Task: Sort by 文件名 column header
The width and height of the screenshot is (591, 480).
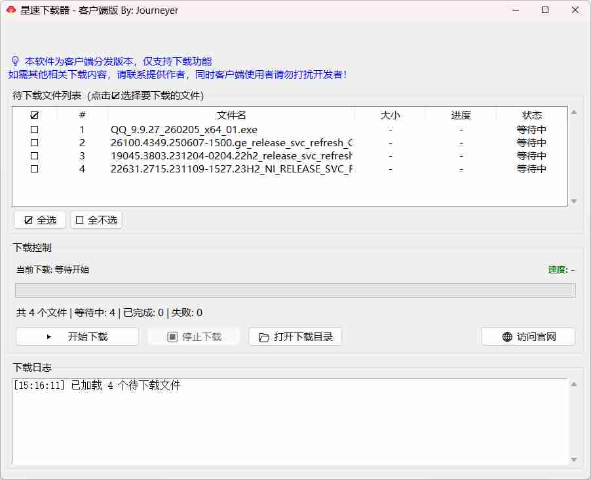Action: coord(231,115)
